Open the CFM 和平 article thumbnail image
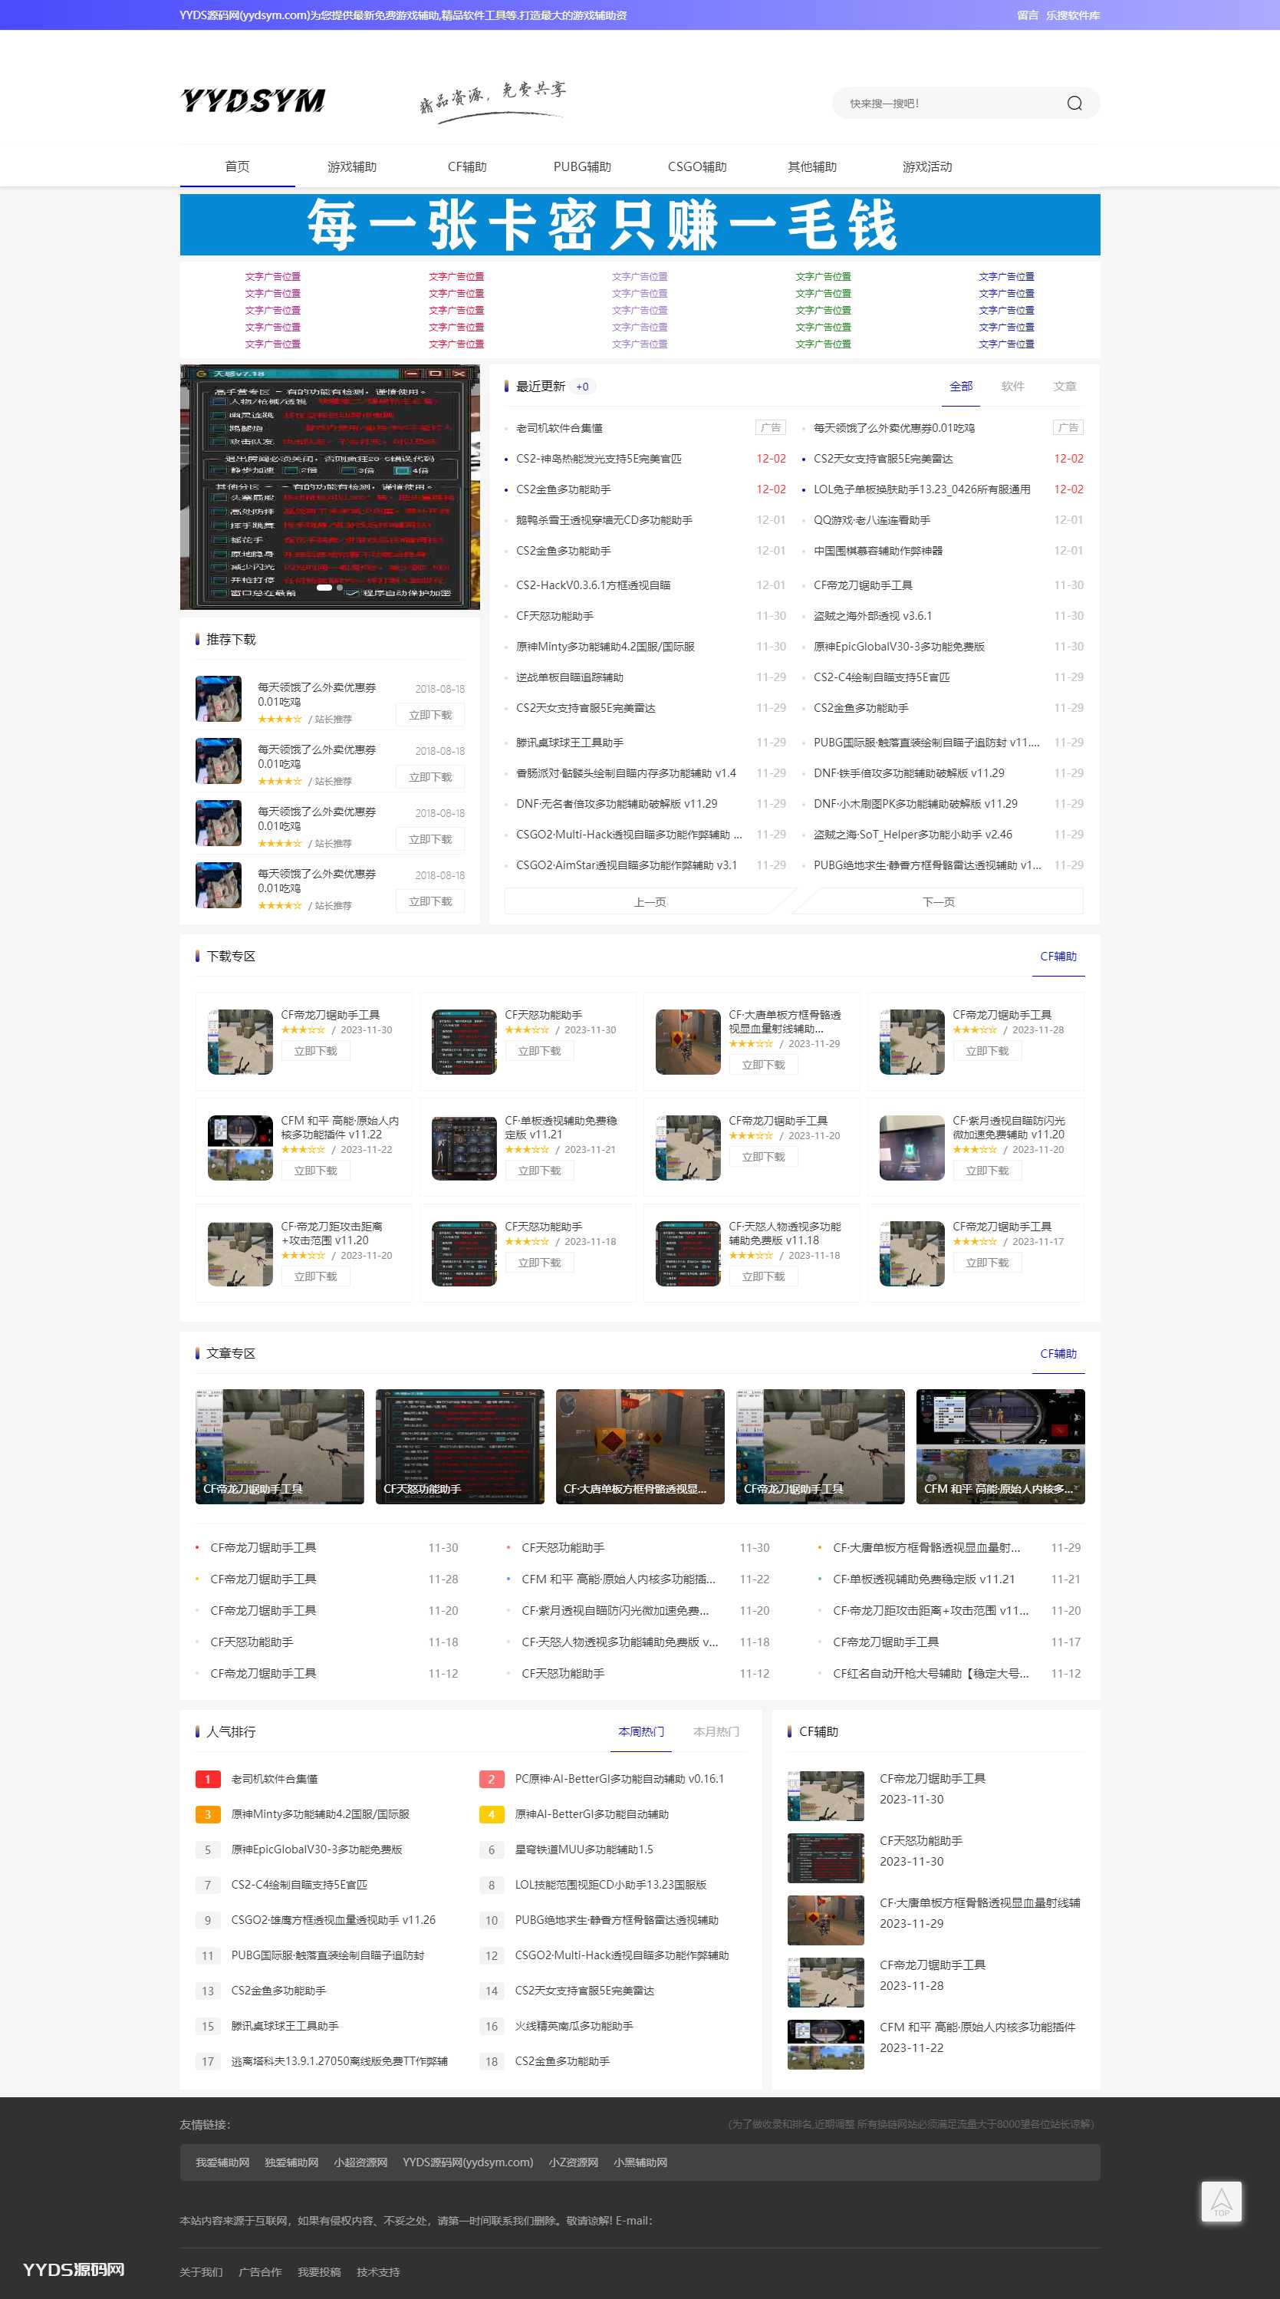This screenshot has width=1280, height=2299. coord(999,1446)
